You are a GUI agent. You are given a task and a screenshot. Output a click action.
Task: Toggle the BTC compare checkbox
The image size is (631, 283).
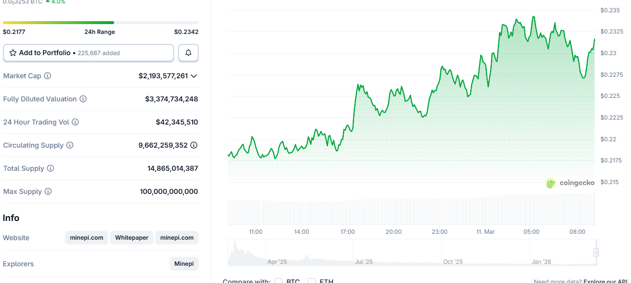click(278, 281)
